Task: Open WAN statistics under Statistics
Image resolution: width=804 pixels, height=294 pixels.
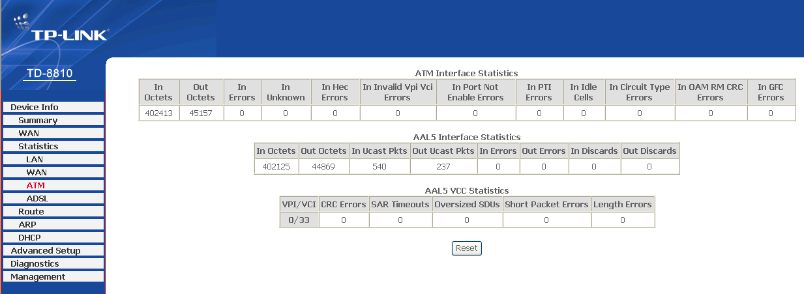Action: click(x=37, y=172)
